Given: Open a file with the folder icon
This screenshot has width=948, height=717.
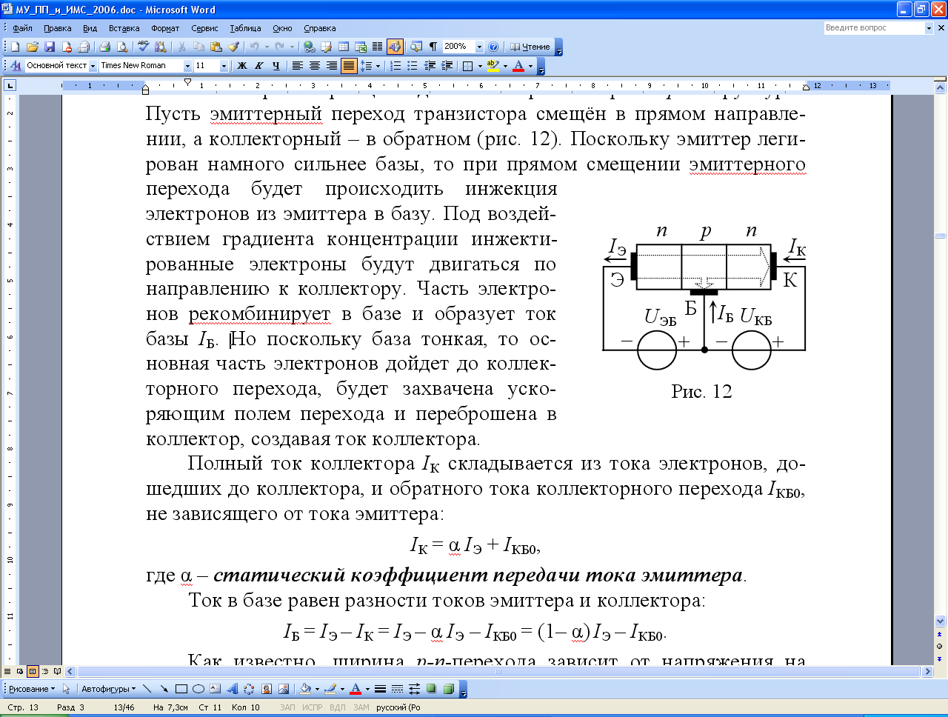Looking at the screenshot, I should pyautogui.click(x=32, y=47).
